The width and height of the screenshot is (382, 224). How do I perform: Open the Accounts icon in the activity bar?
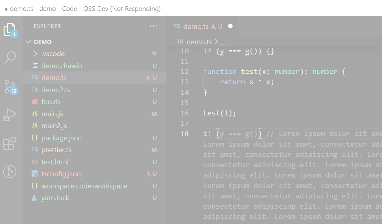click(x=10, y=172)
